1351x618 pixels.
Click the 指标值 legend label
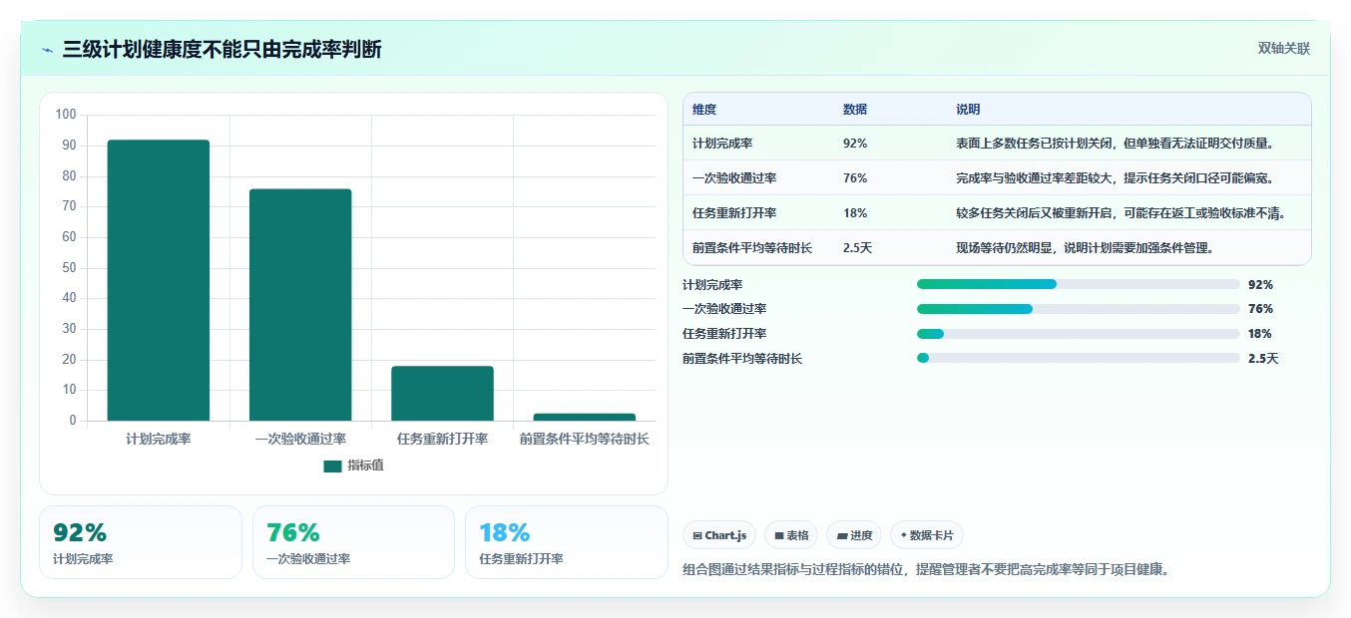pos(365,465)
